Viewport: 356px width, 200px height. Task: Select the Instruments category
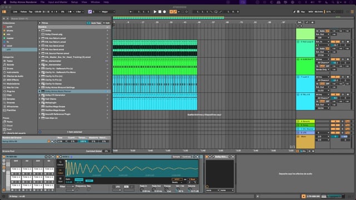pos(13,72)
